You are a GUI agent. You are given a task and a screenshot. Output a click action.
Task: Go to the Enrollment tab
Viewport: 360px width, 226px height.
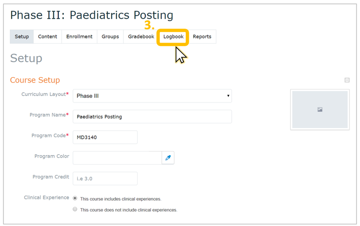[79, 36]
